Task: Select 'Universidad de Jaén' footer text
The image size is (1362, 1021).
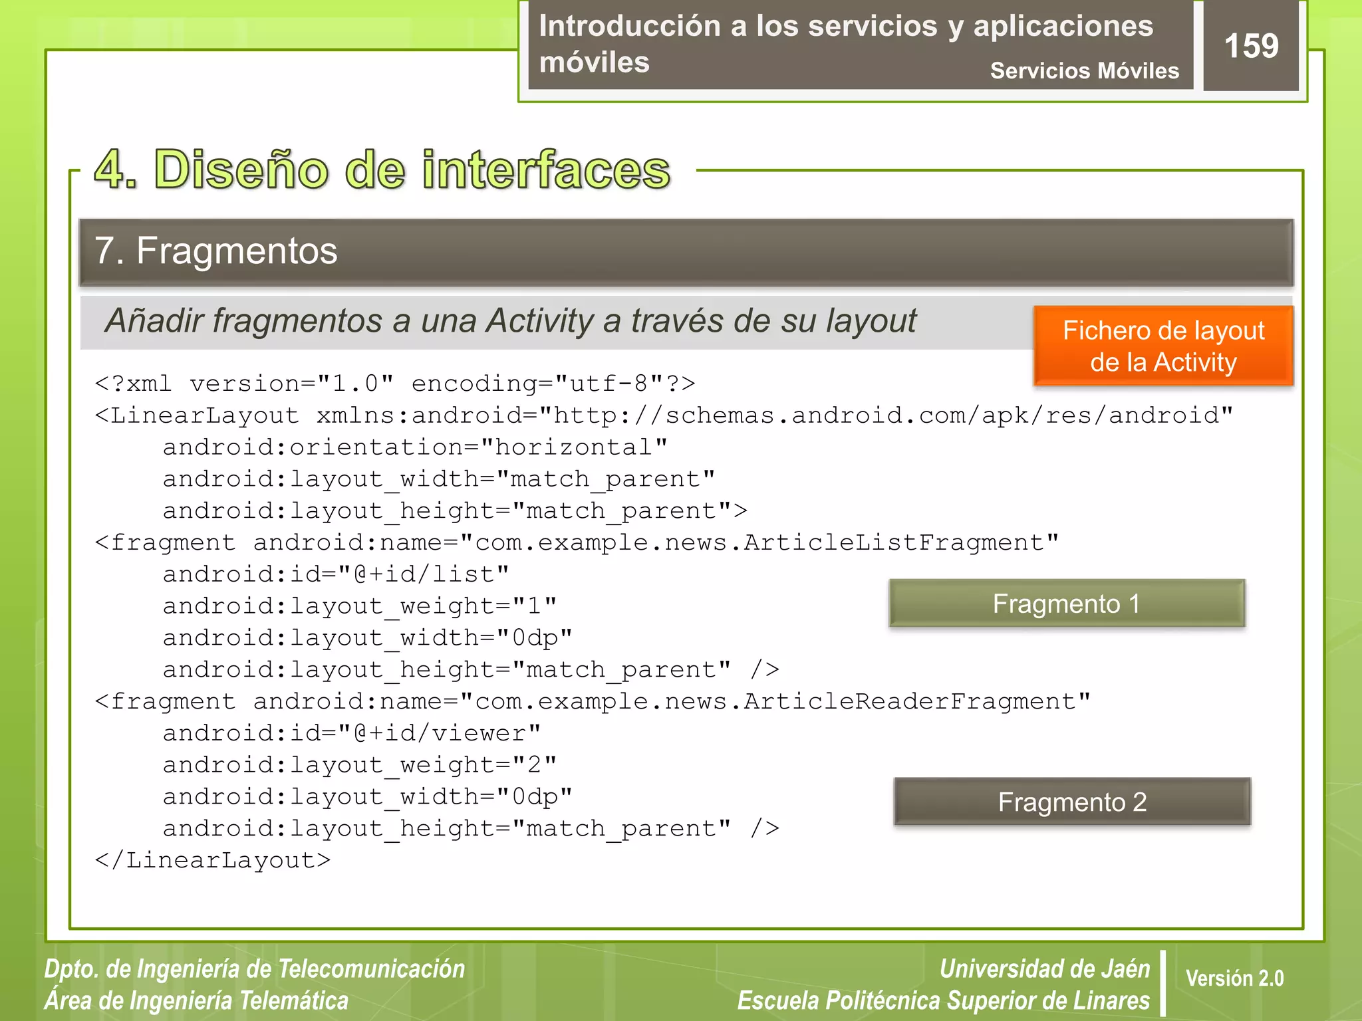Action: 1045,969
